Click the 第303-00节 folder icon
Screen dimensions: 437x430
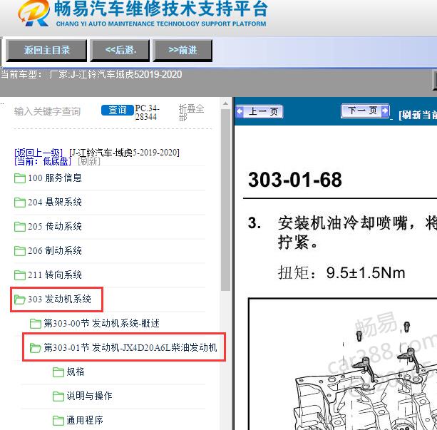tap(36, 324)
